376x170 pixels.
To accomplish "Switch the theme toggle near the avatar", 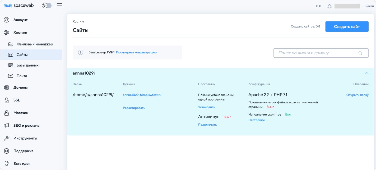I will click(x=47, y=5).
